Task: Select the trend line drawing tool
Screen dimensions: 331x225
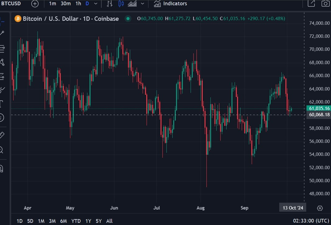Action: coord(2,33)
